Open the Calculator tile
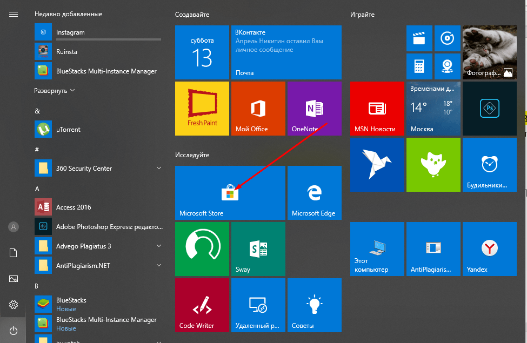This screenshot has height=343, width=527. pos(419,66)
